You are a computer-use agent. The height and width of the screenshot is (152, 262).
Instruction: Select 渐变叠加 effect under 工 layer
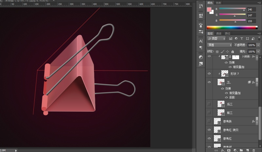tap(235, 93)
